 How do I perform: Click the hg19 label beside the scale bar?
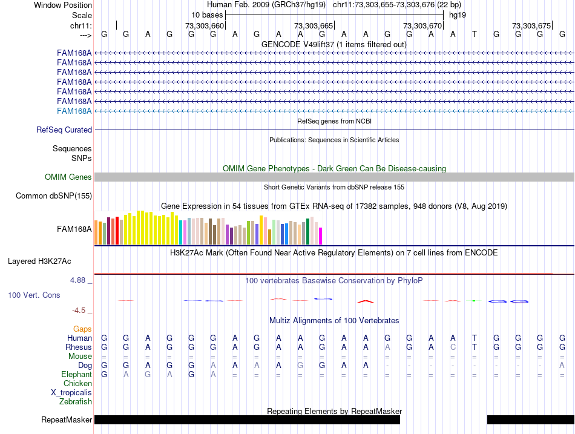click(458, 15)
